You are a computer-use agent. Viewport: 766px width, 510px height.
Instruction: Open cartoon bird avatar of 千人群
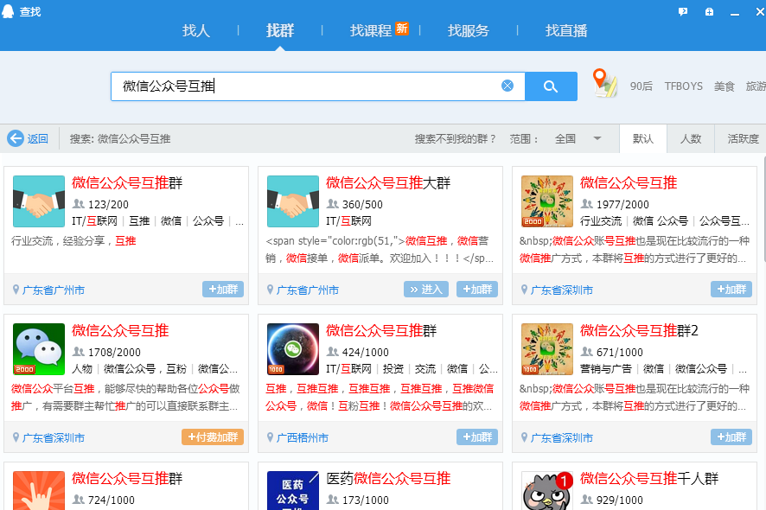coord(546,490)
